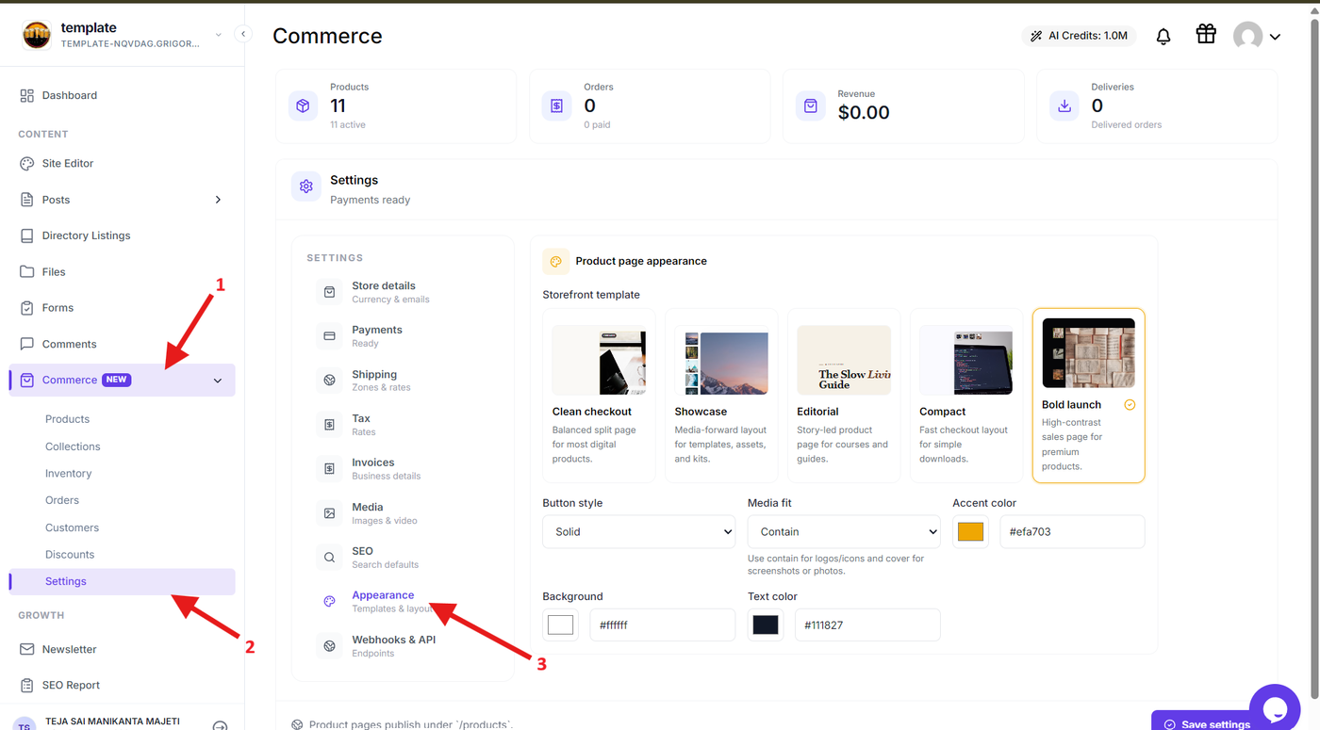Click the Newsletter envelope icon
The image size is (1320, 730).
[x=26, y=649]
